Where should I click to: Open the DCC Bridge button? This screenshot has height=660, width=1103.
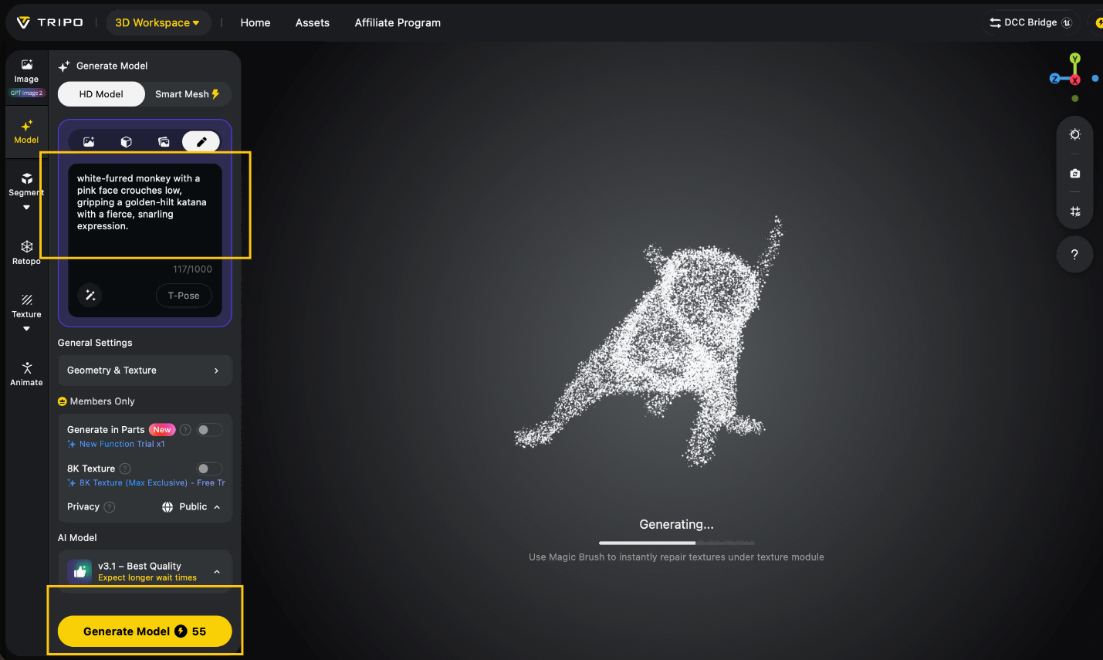(1031, 22)
